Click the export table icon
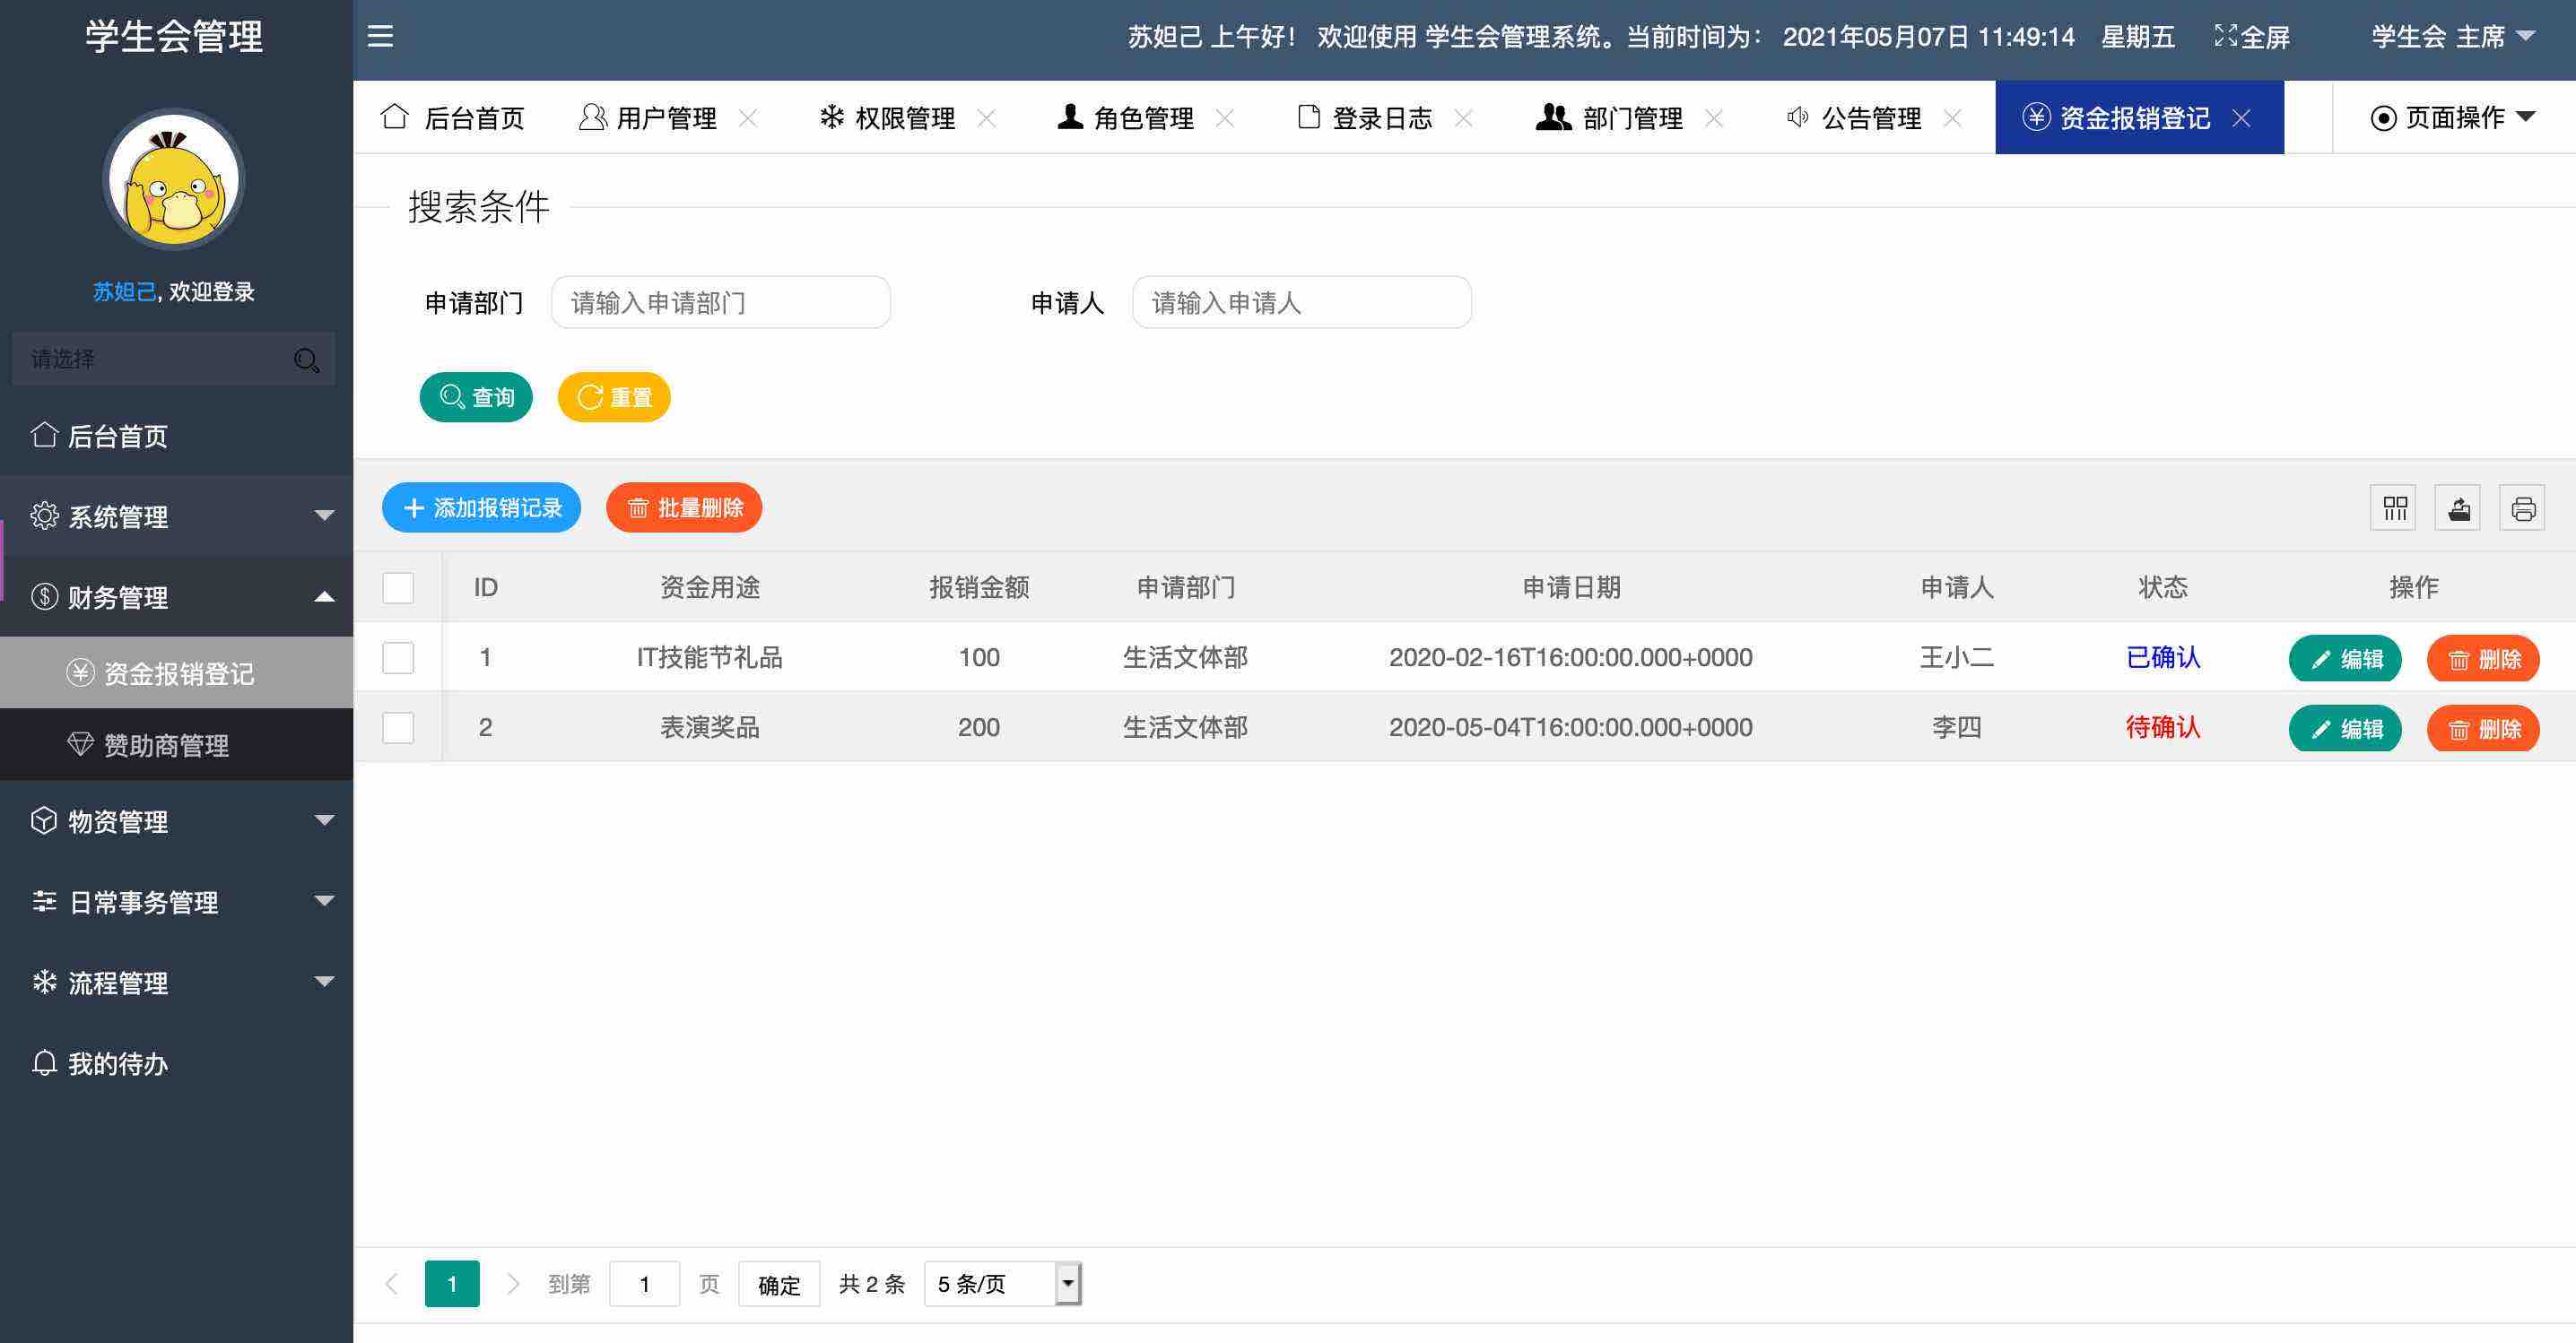This screenshot has width=2576, height=1343. (x=2459, y=508)
